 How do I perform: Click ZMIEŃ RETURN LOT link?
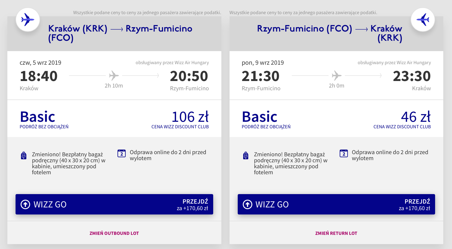coord(336,233)
